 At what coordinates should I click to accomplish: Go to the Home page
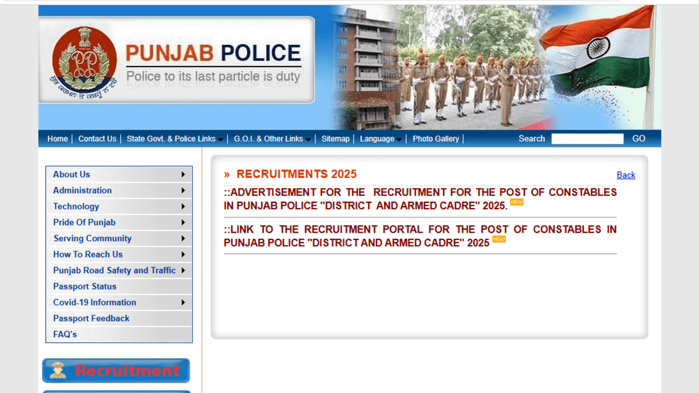pos(58,139)
